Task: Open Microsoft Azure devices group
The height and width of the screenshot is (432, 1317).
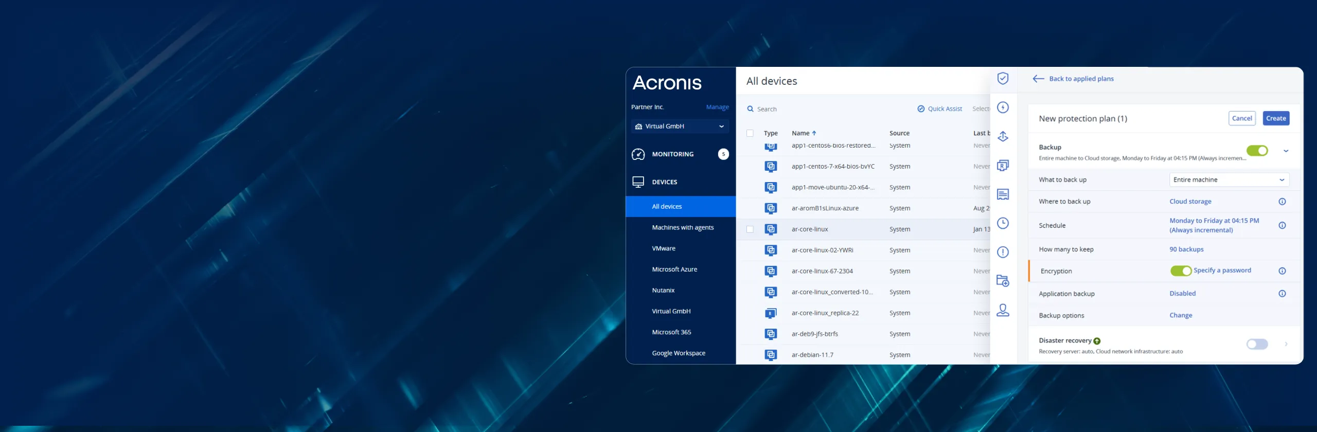Action: [x=674, y=269]
